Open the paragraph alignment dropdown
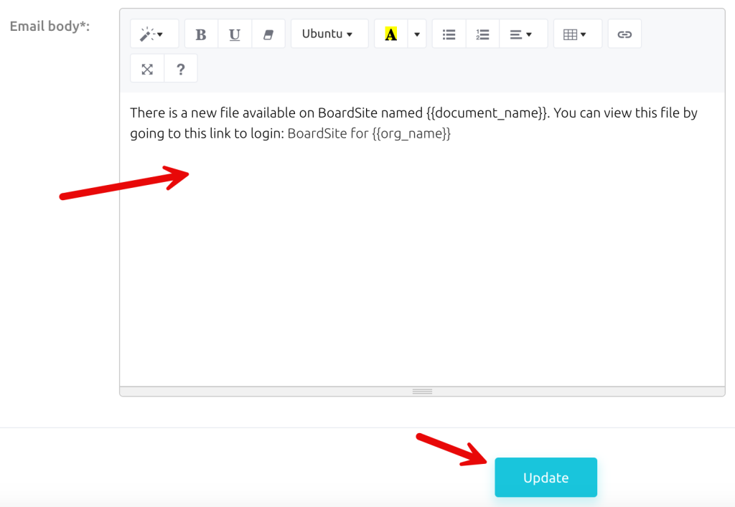 (x=523, y=34)
